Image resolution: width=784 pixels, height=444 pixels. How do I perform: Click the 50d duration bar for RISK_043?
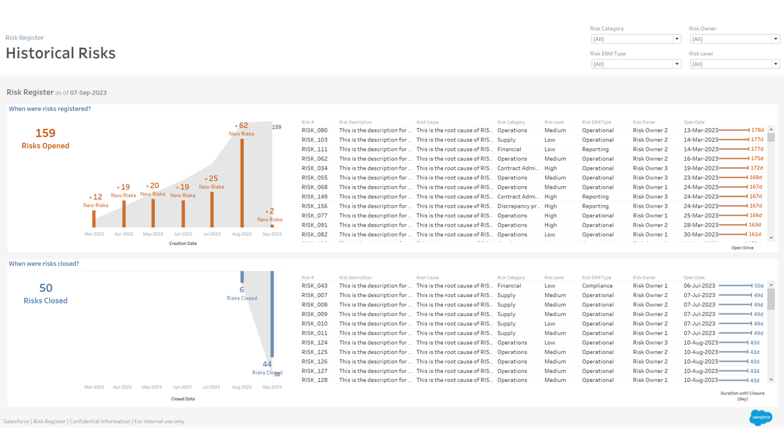click(735, 286)
